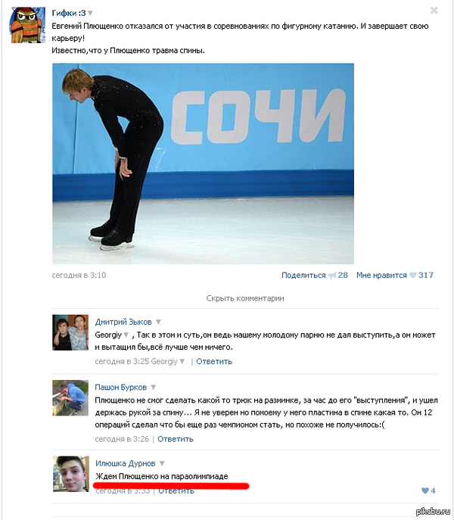The height and width of the screenshot is (520, 454).
Task: Collapse comments via Скрыть комментарии
Action: click(245, 298)
